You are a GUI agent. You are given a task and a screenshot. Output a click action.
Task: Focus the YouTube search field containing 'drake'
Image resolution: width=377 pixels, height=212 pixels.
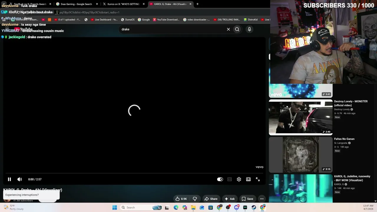pos(172,29)
